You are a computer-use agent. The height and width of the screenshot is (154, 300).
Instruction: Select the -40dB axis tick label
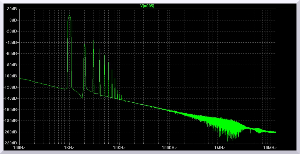(x=12, y=42)
